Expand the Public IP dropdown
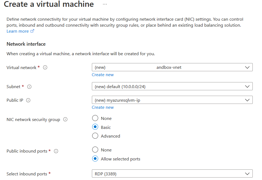The image size is (262, 180). click(x=172, y=100)
